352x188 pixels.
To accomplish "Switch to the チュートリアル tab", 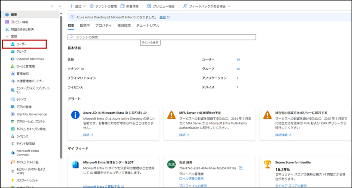I will tap(148, 25).
